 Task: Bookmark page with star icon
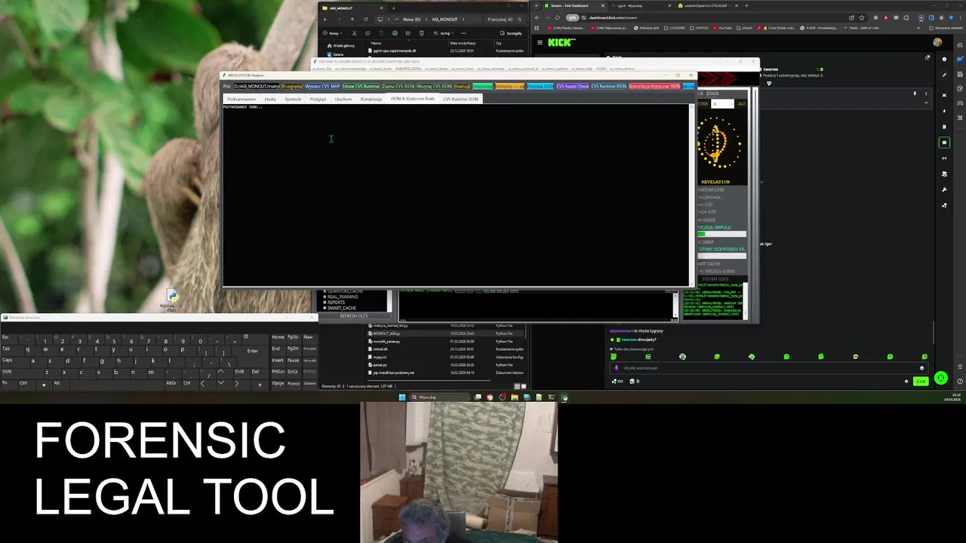tap(862, 17)
